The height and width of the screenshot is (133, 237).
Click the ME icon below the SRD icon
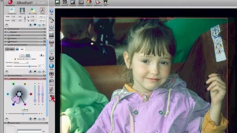pyautogui.click(x=51, y=51)
